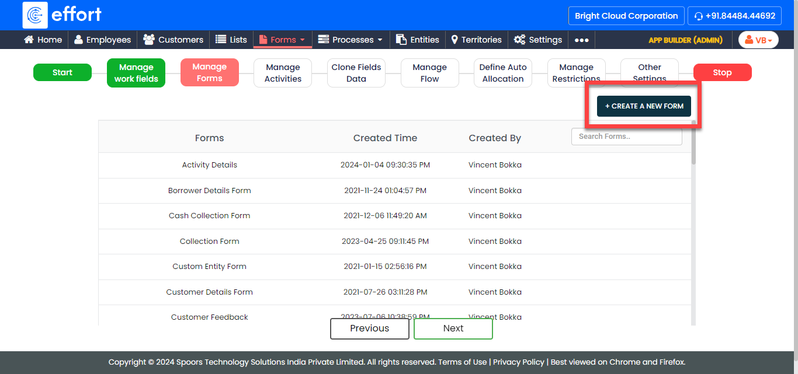Open Entities via the clipboard icon
The image size is (798, 374).
401,40
